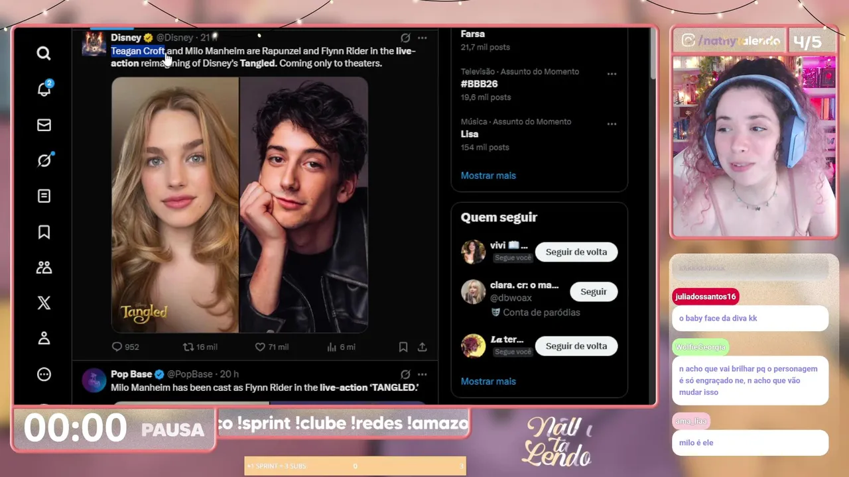This screenshot has width=849, height=477.
Task: Open more options on the Disney post
Action: point(423,38)
